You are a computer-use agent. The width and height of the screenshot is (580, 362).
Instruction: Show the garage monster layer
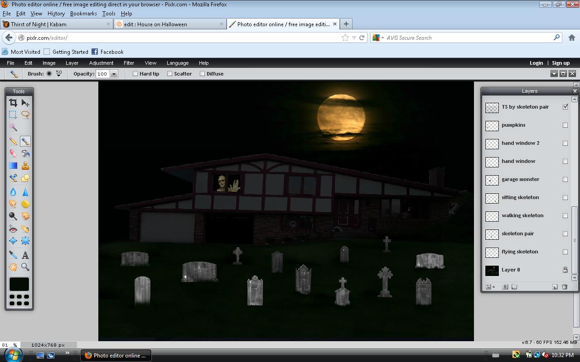(565, 179)
